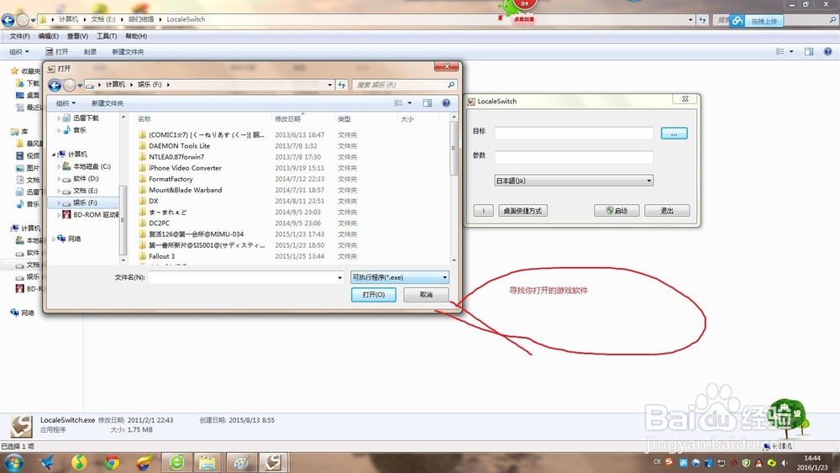Select 娱乐 (F:) in Open dialog tree
The image size is (840, 473).
point(85,203)
